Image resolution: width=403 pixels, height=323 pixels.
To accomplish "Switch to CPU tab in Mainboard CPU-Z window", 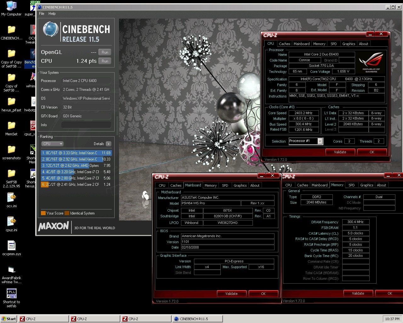I will (162, 185).
